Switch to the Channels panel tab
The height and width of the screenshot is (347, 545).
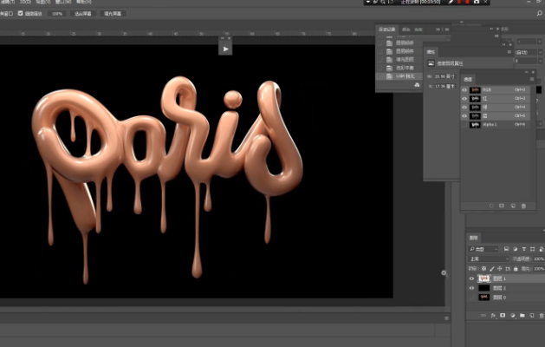pos(468,79)
